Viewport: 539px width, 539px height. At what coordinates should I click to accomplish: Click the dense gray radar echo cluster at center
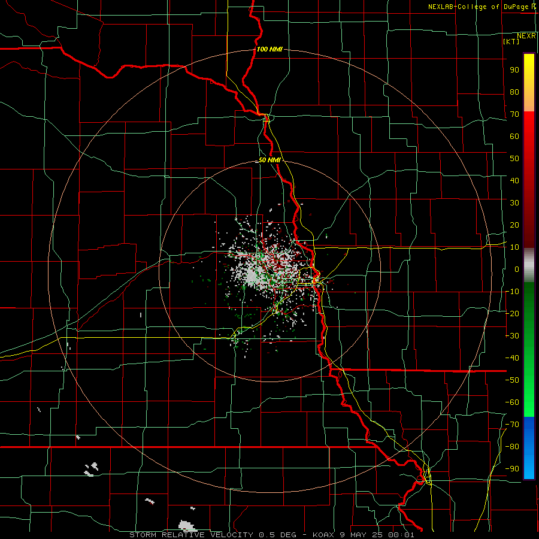pos(254,275)
